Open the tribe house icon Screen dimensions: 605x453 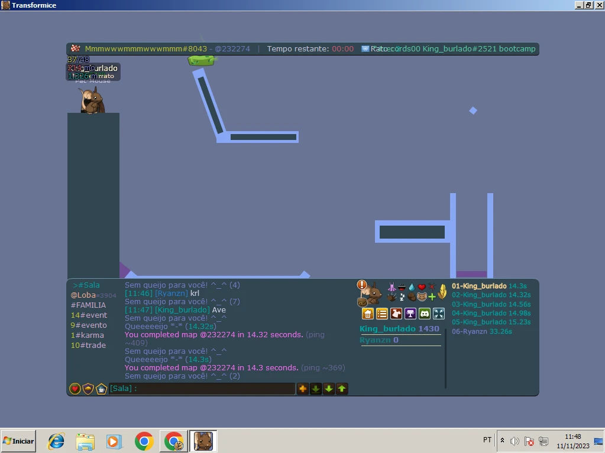368,314
